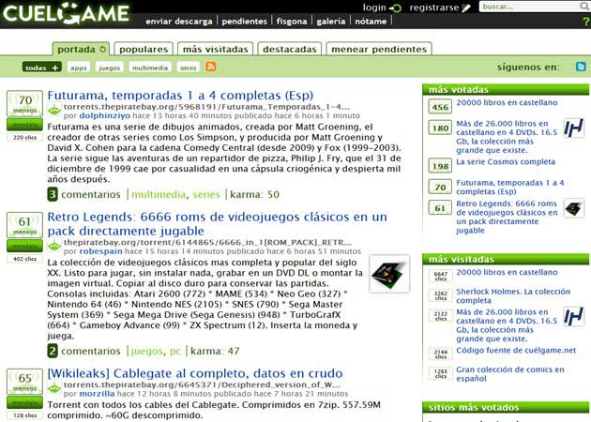Image resolution: width=591 pixels, height=422 pixels.
Task: Click the IH thumbnail in más votadas
Action: (x=573, y=128)
